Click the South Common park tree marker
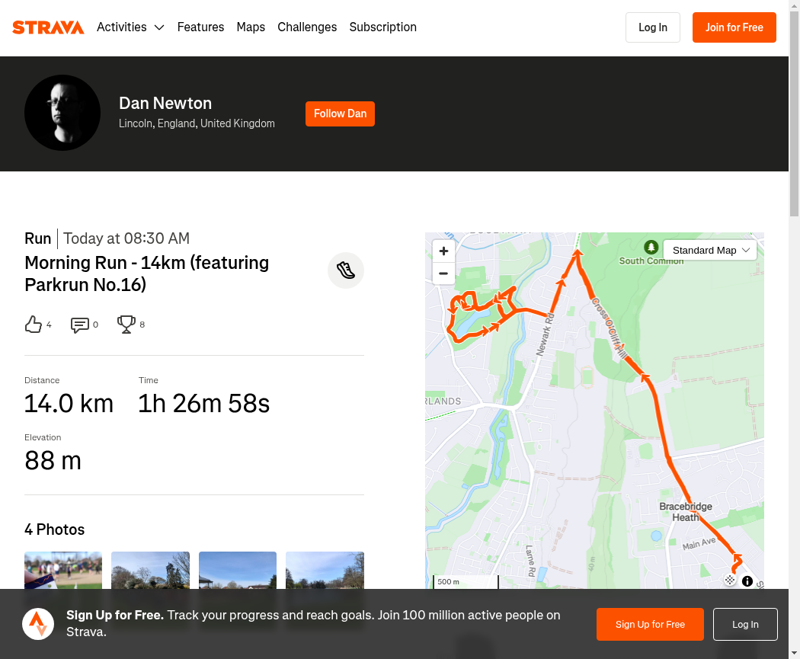This screenshot has width=800, height=659. [x=651, y=248]
